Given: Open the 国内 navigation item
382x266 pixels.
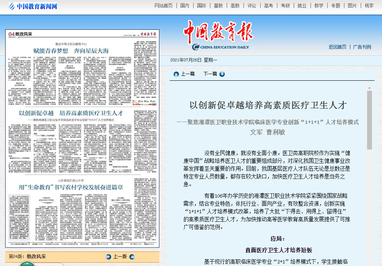Looking at the screenshot, I should point(185,6).
